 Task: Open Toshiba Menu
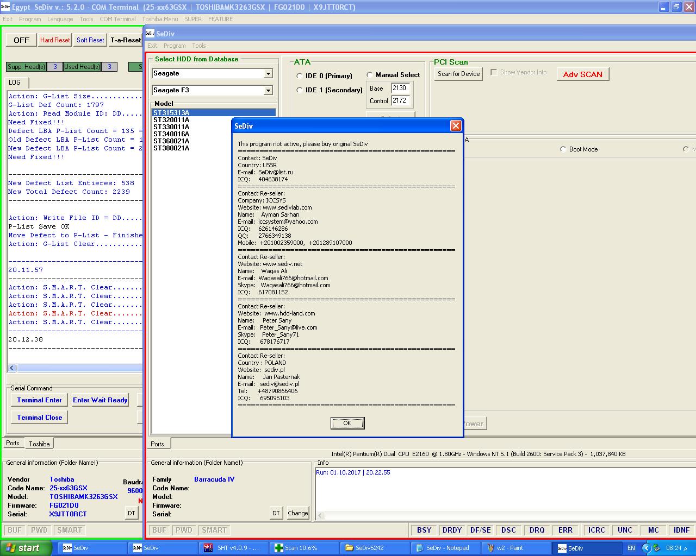pyautogui.click(x=160, y=19)
